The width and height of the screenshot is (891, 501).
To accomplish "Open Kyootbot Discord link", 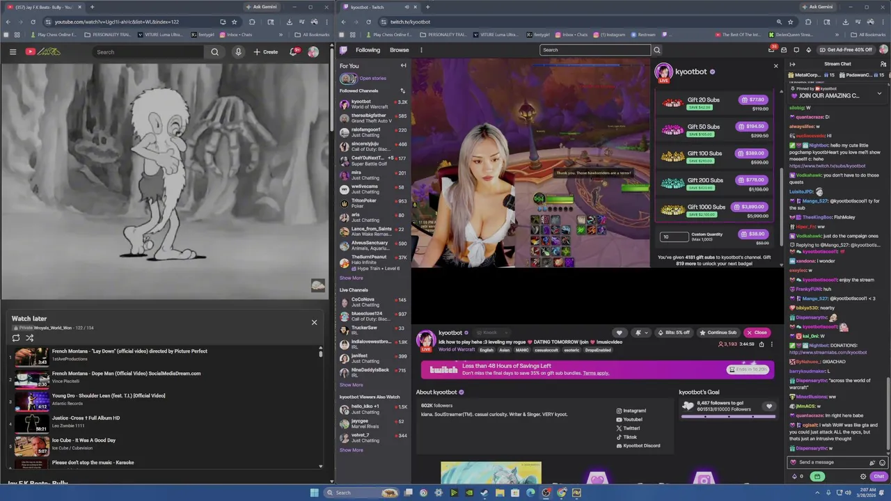I will point(638,445).
